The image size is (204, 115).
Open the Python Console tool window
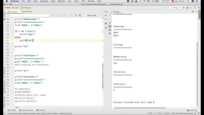tap(26, 110)
